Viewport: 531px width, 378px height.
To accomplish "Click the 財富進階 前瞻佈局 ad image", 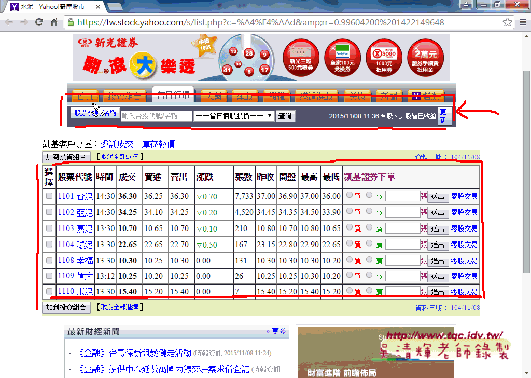I will click(x=375, y=352).
